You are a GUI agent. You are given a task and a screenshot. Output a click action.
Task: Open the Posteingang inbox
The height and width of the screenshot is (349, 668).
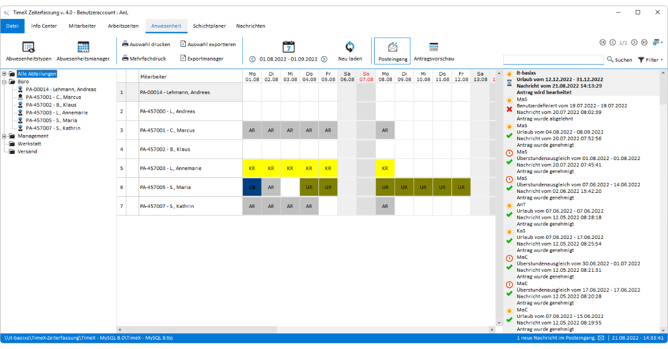click(x=392, y=51)
